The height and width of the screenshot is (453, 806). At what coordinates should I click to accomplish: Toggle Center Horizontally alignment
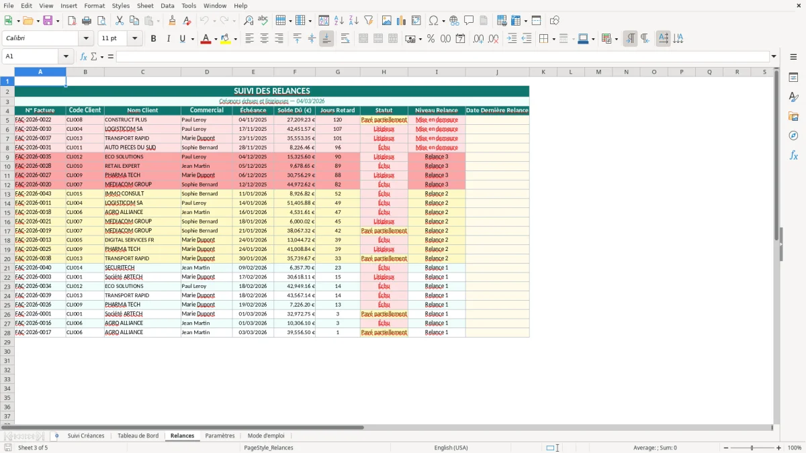point(264,39)
